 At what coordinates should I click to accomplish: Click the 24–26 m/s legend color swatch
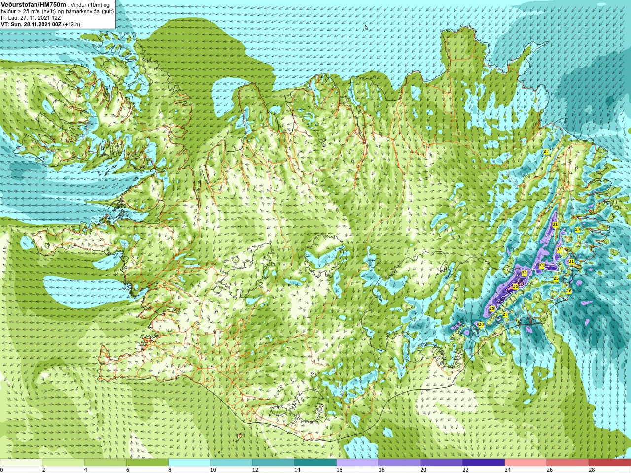pyautogui.click(x=526, y=463)
